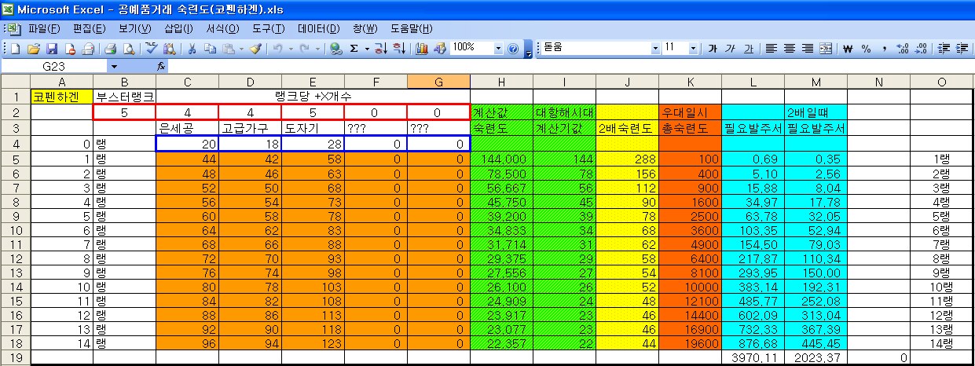Select the column H header
This screenshot has width=975, height=366.
coord(501,82)
